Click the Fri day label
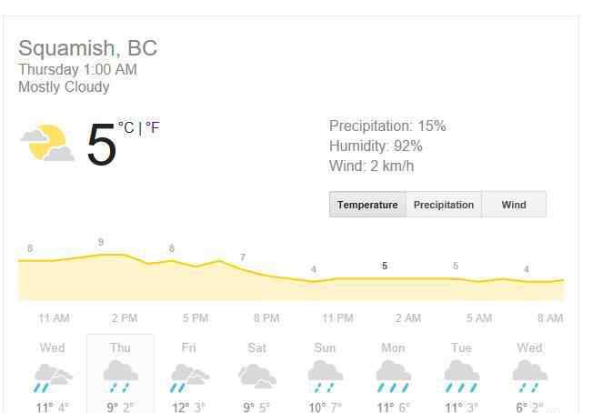 tap(189, 347)
